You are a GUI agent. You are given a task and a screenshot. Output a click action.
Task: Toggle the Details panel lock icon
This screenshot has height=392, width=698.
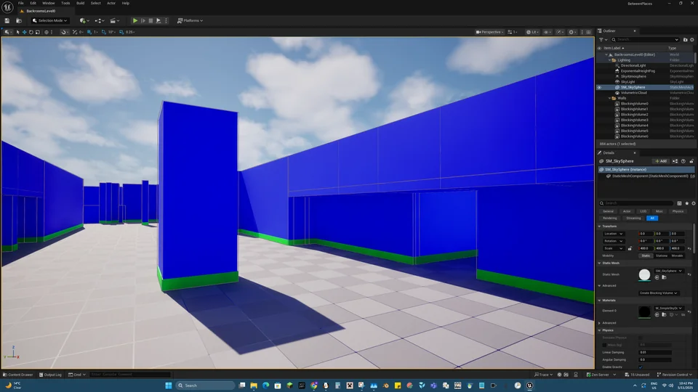(x=691, y=161)
